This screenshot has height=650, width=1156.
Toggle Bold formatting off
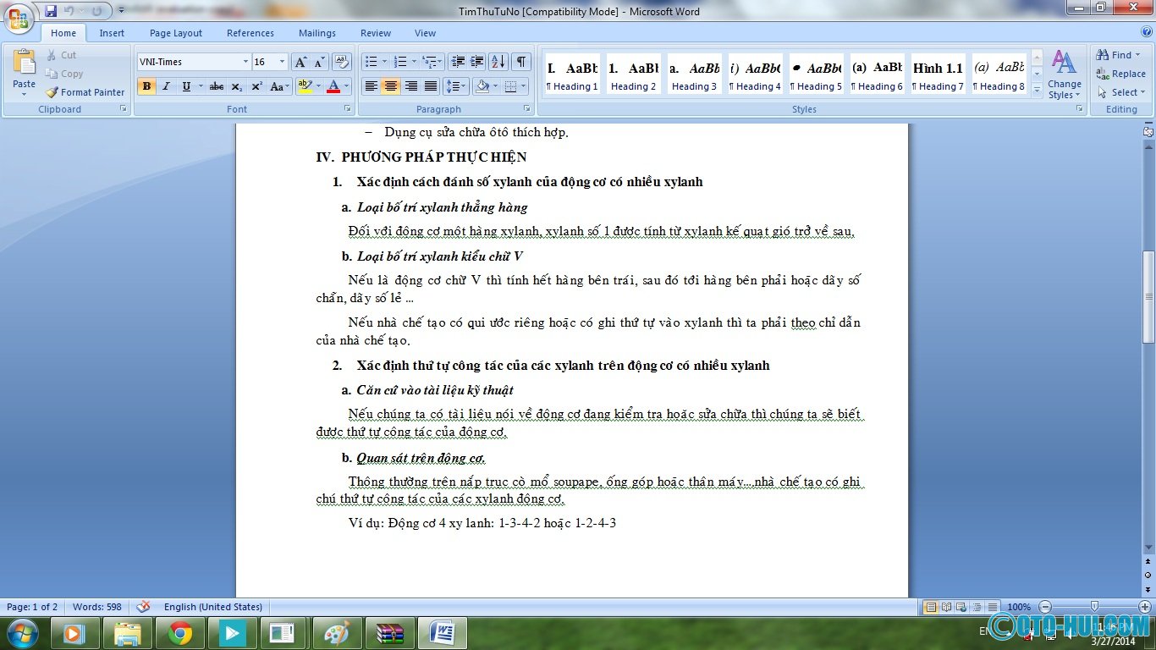146,86
